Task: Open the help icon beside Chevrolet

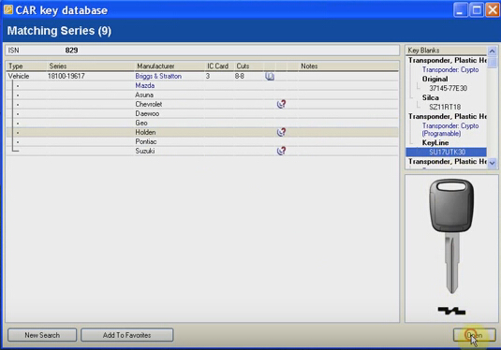Action: 281,104
